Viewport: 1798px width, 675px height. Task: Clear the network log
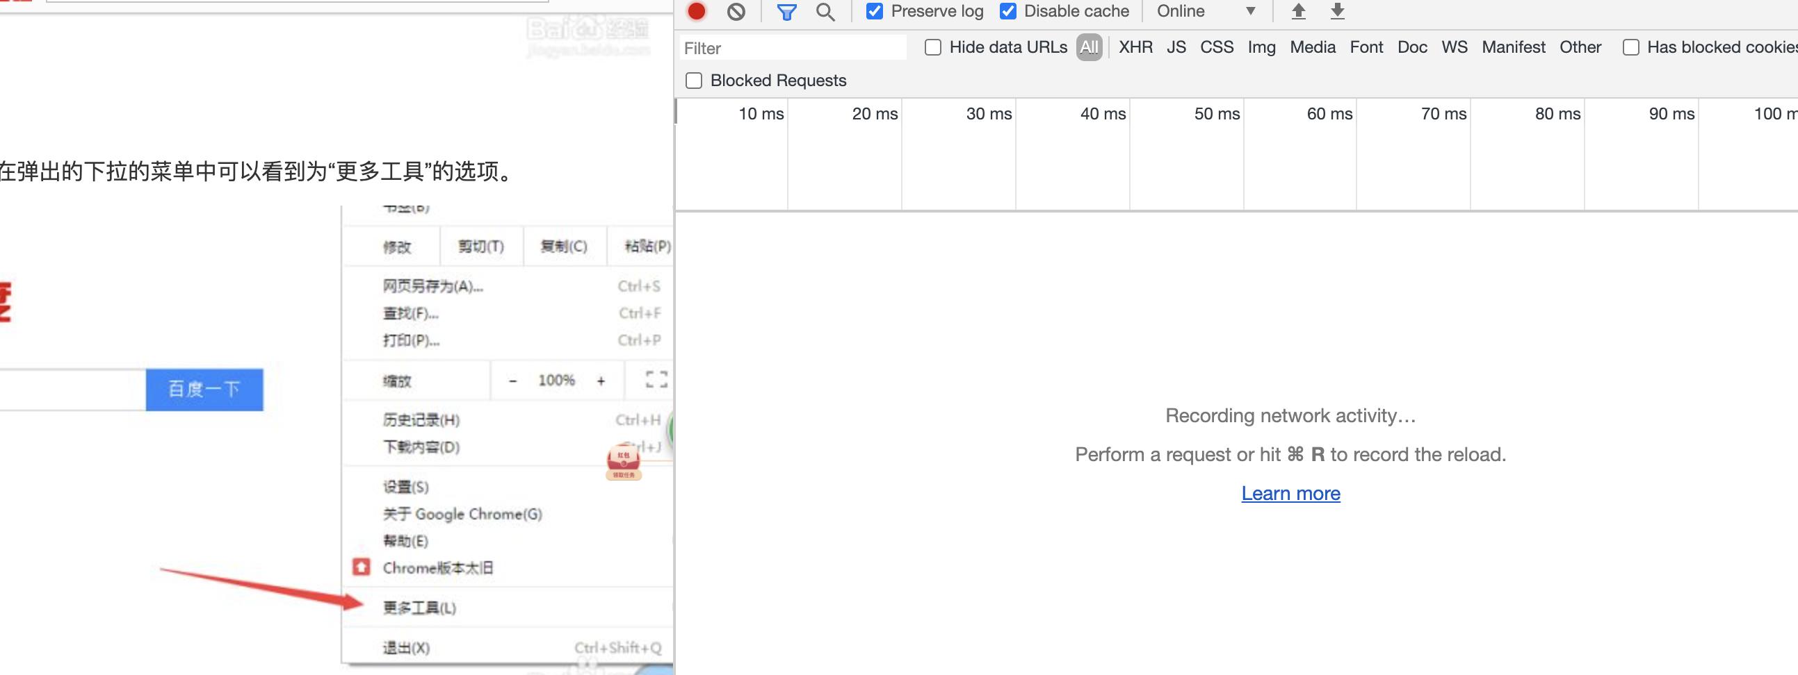tap(736, 11)
